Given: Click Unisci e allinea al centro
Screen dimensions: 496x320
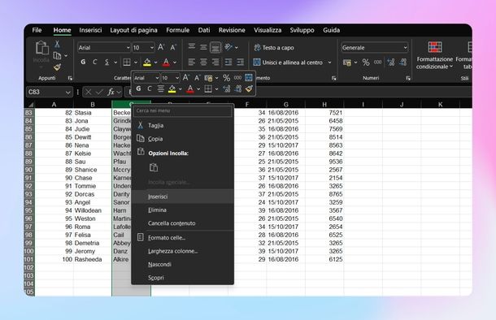Looking at the screenshot, I should click(288, 63).
